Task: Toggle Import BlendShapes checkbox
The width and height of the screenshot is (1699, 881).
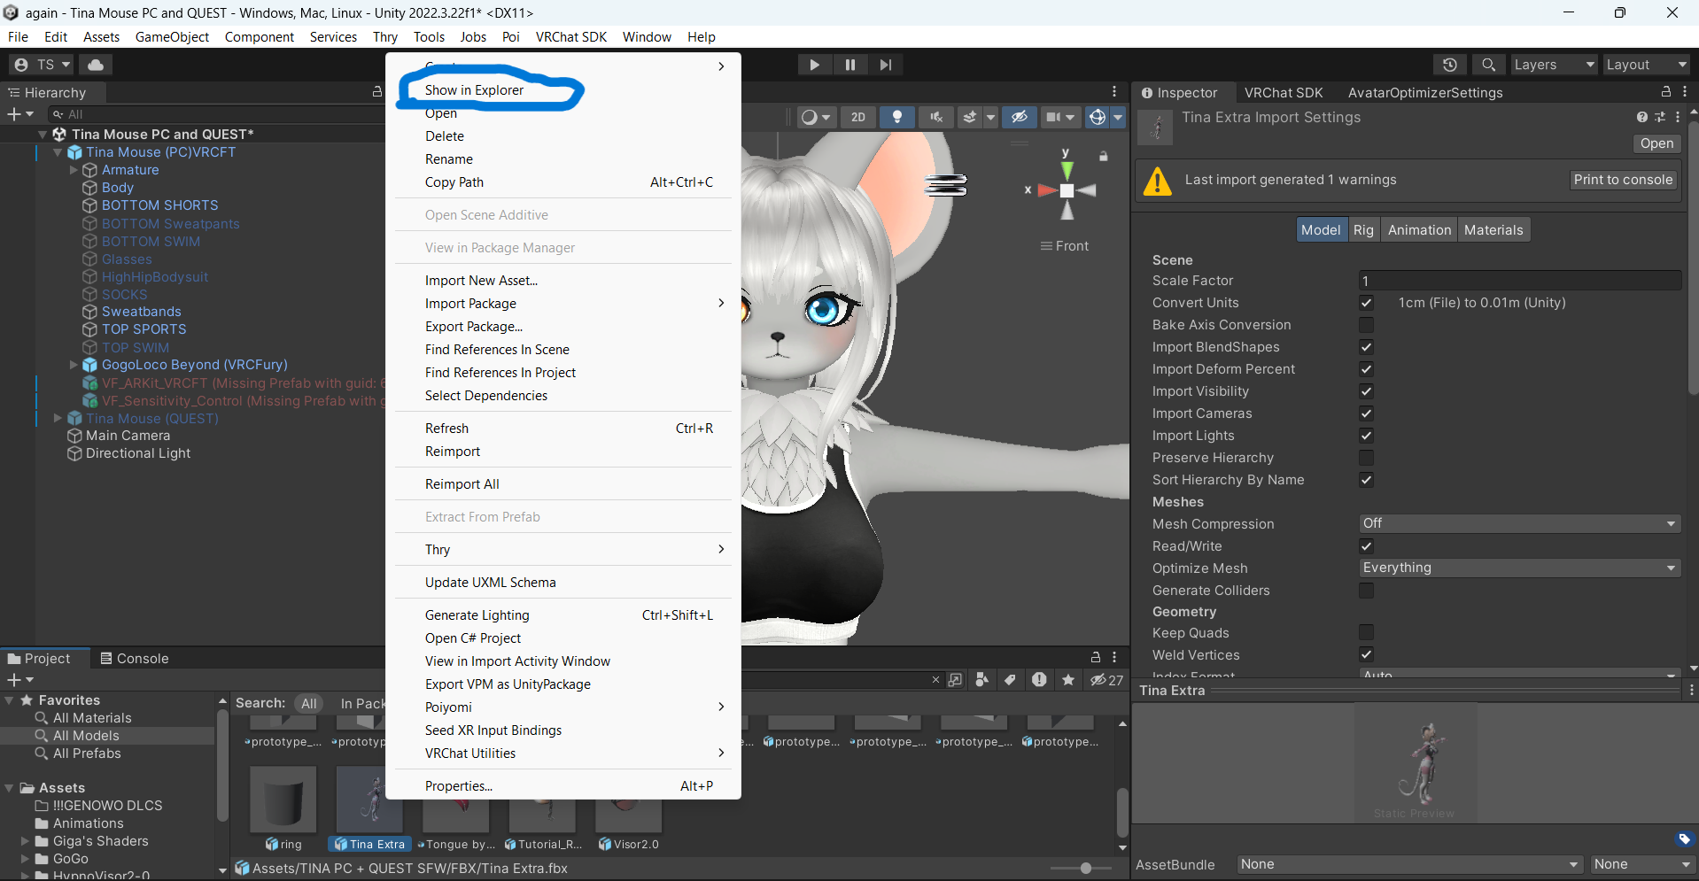Action: 1366,347
